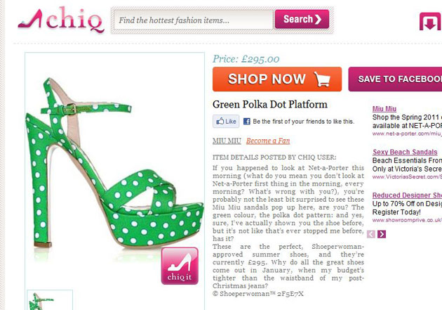Click the Shop Now button text
Viewport: 442px width, 310px height.
click(x=267, y=79)
